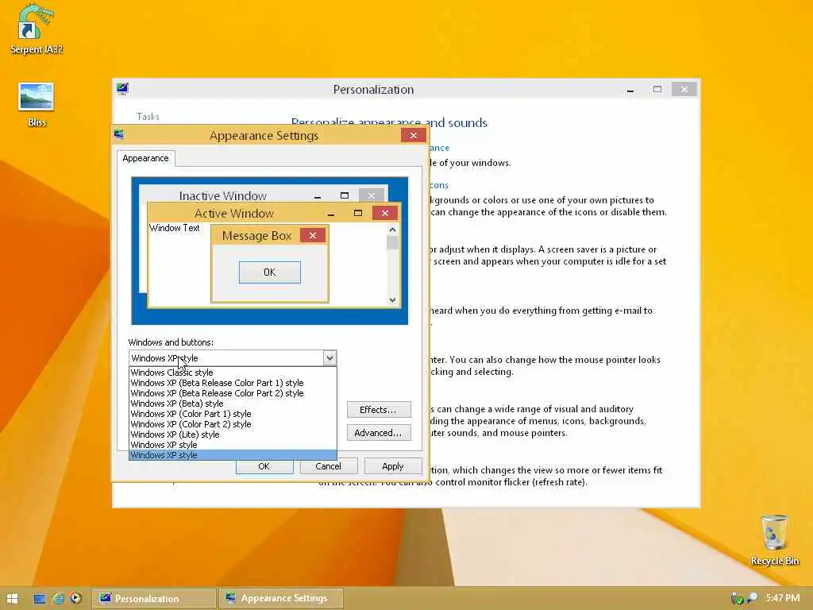This screenshot has height=610, width=813.
Task: Click the Active Window preview title bar
Action: coord(234,213)
